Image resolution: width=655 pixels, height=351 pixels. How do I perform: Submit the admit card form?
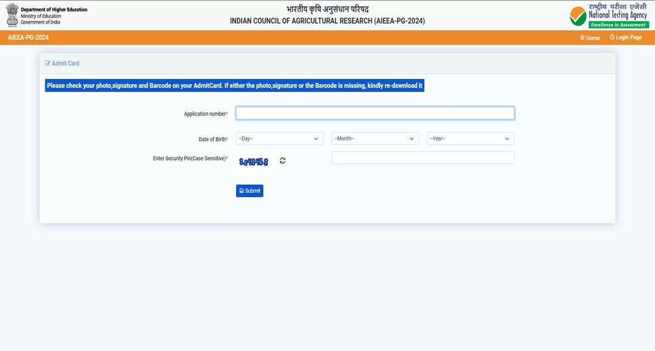[x=250, y=191]
